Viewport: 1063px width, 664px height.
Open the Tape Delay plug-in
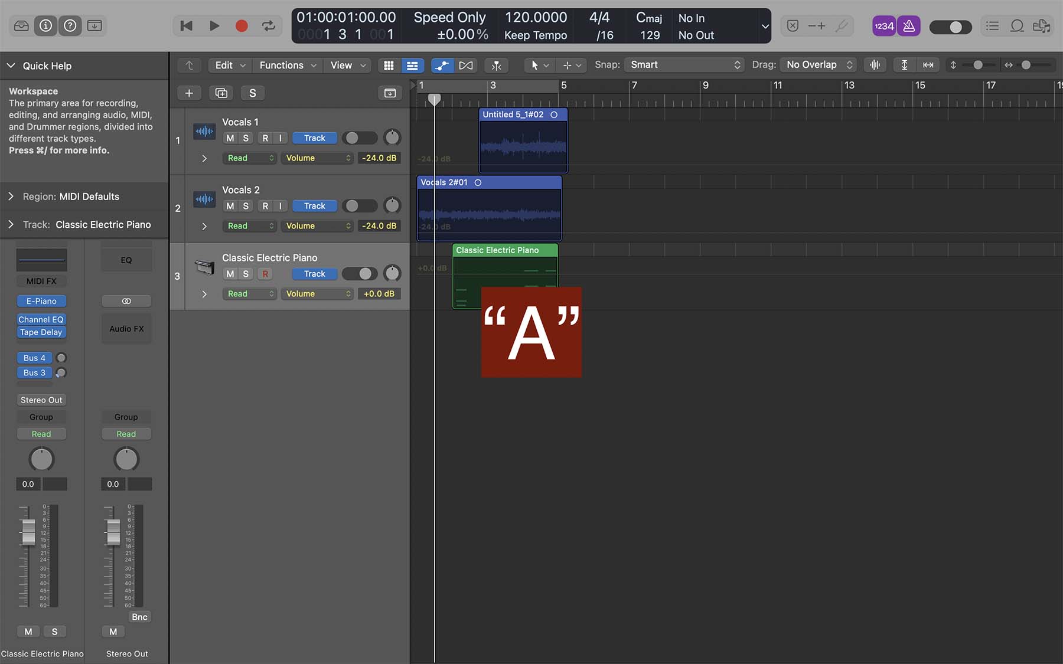[x=41, y=332]
